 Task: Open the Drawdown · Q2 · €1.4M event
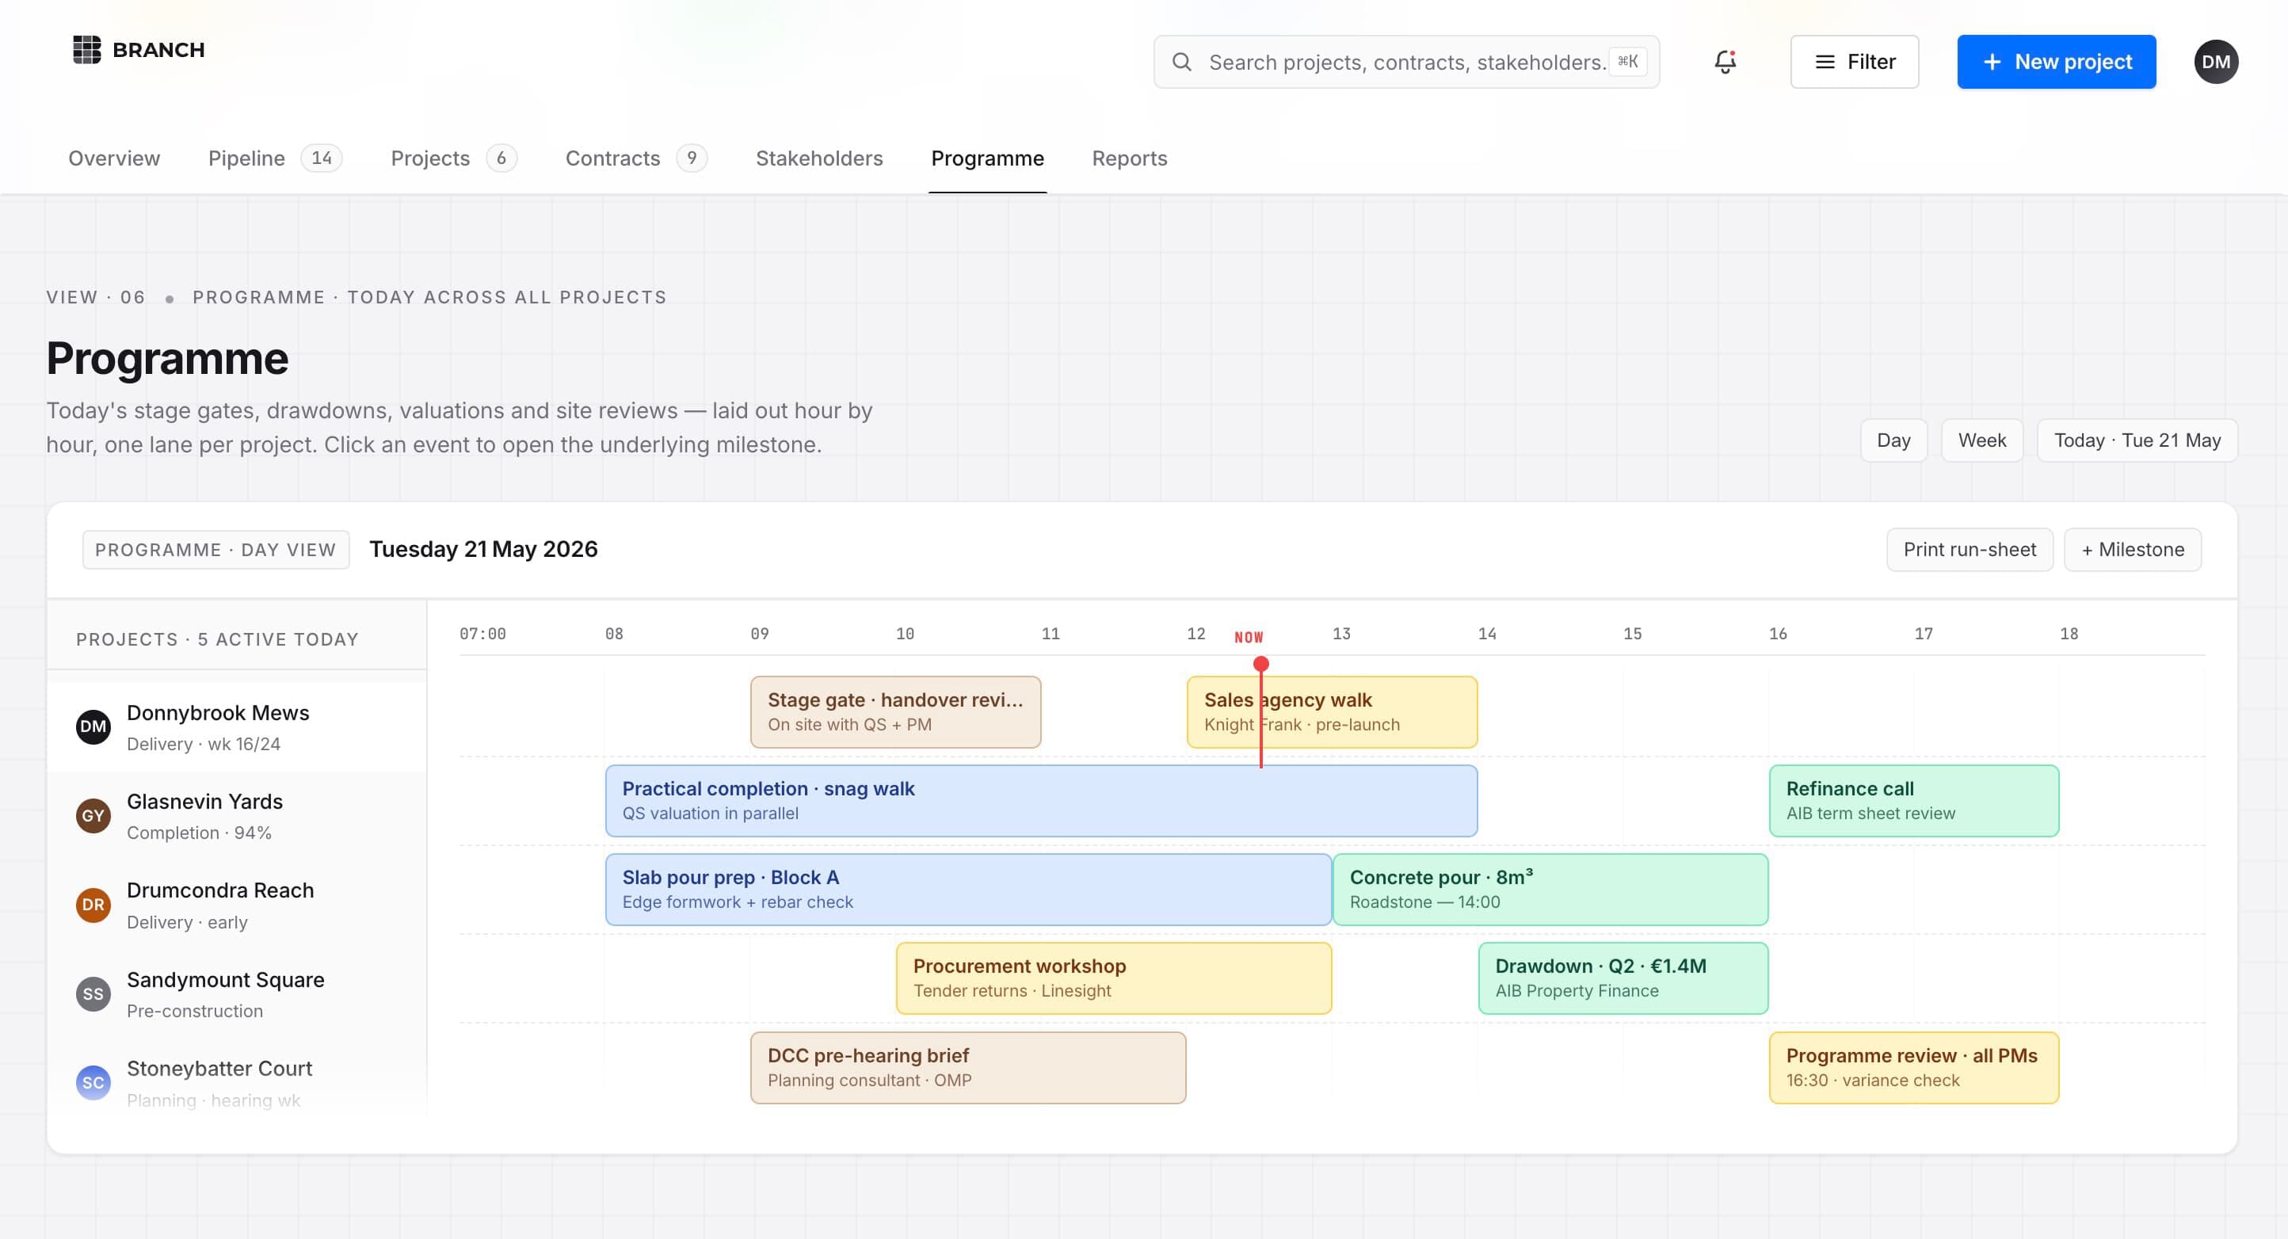pos(1623,979)
